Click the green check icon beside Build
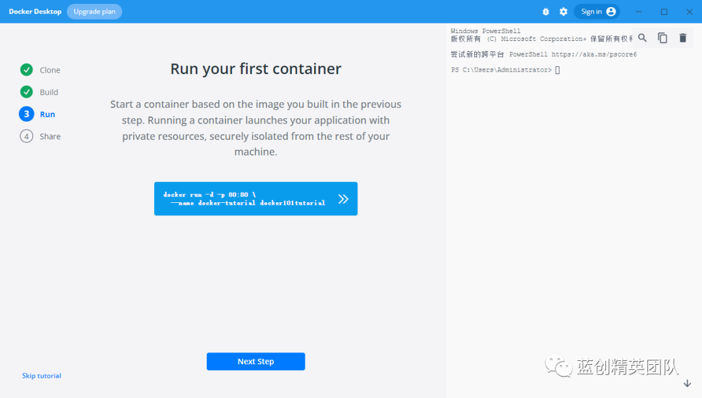 coord(27,92)
